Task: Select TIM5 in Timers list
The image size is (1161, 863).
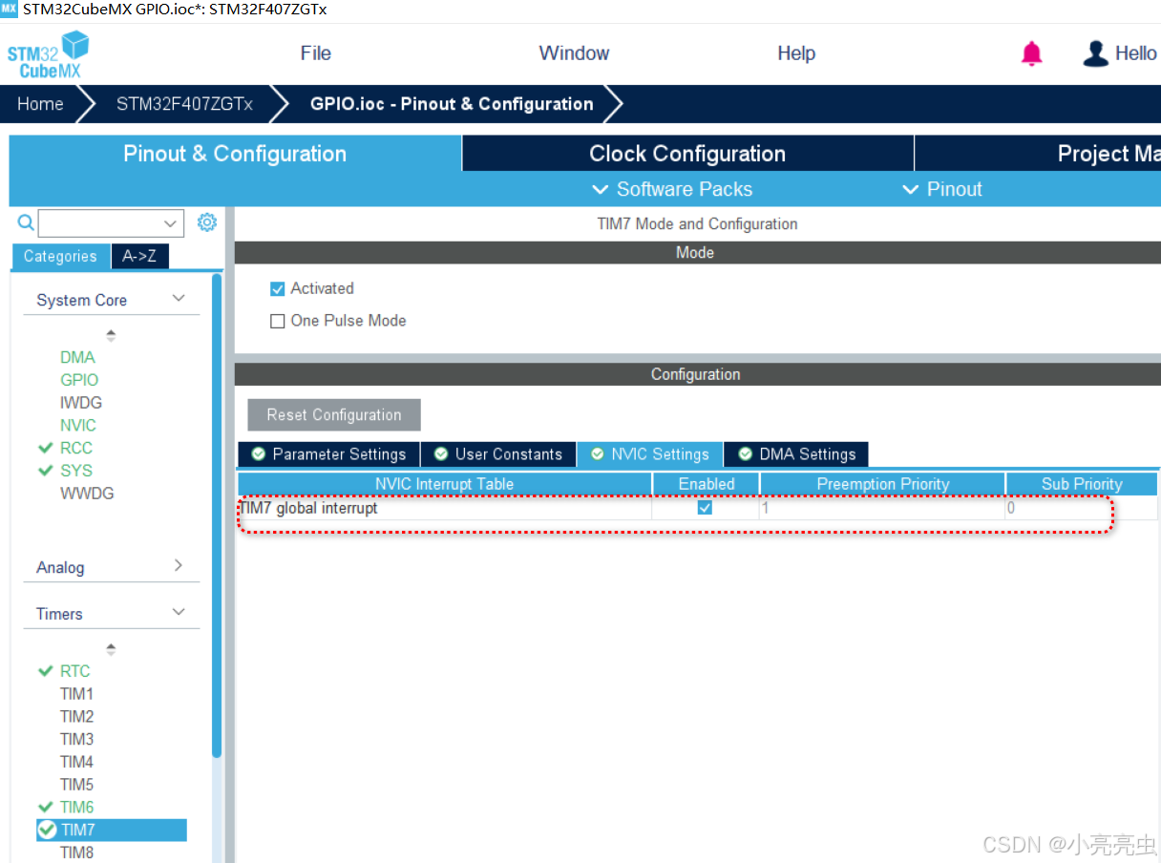Action: coord(76,785)
